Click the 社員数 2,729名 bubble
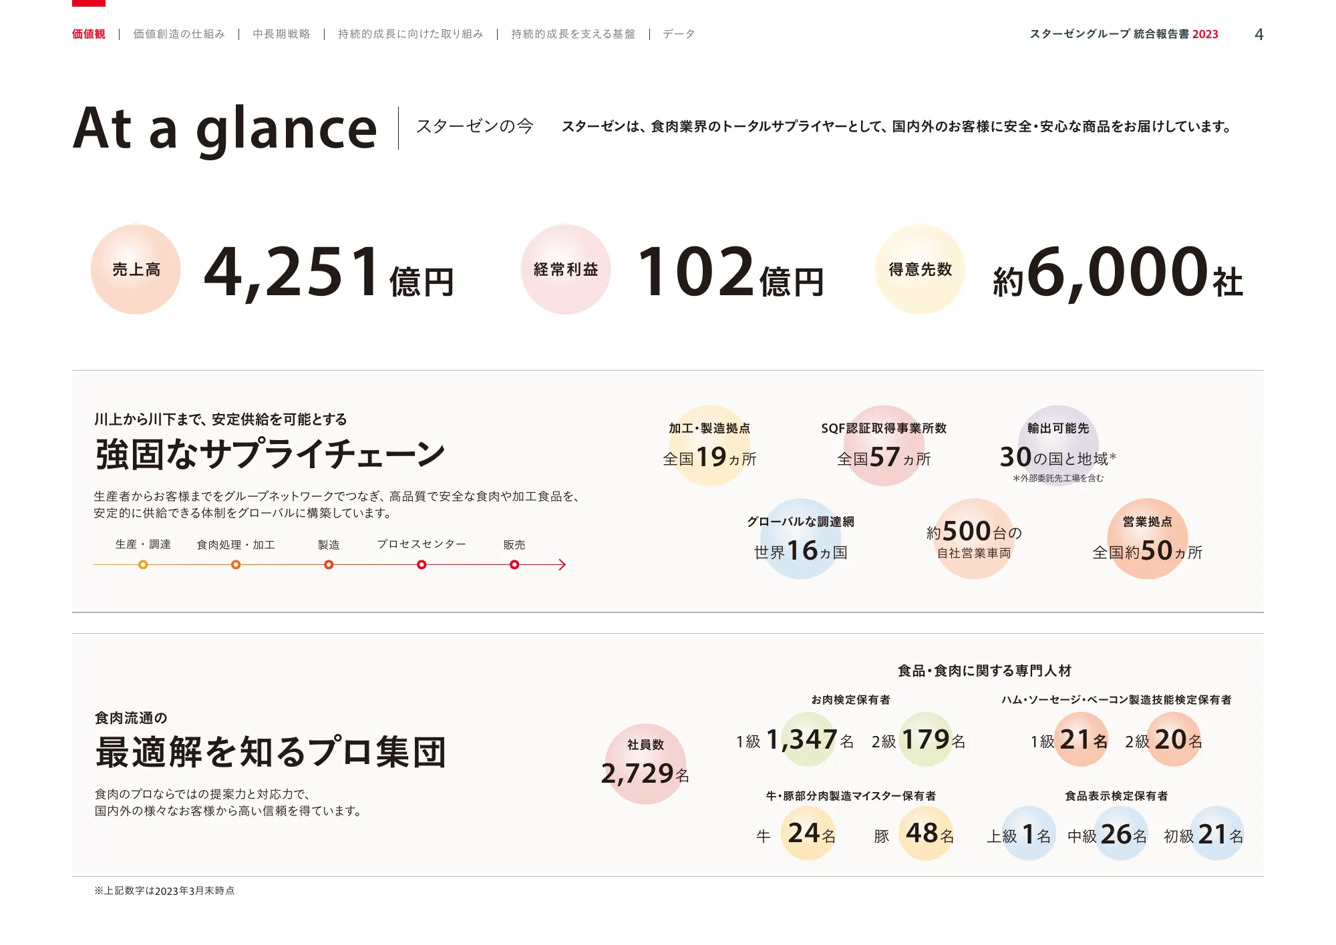The height and width of the screenshot is (945, 1336). [645, 764]
